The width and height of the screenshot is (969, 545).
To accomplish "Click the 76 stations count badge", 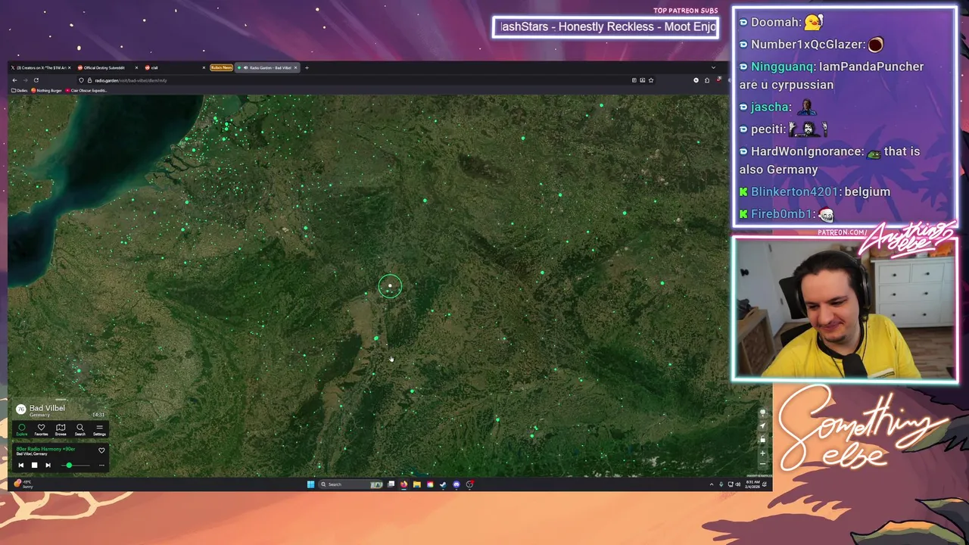I will tap(21, 409).
